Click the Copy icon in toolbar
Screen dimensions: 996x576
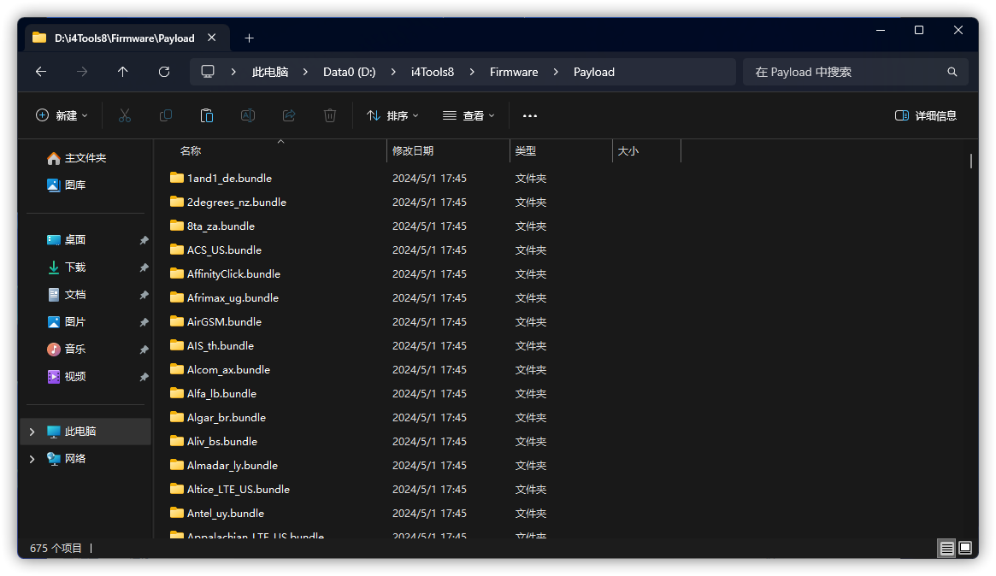166,115
